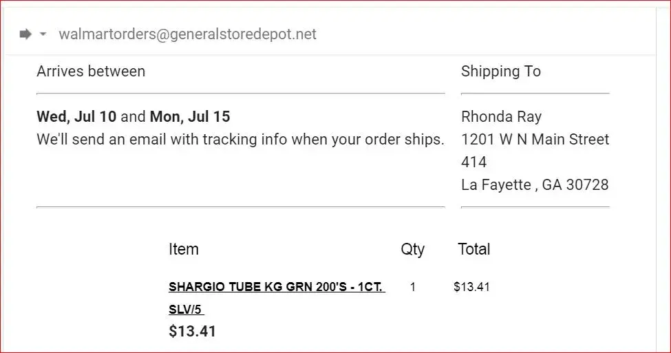Click the forward arrow icon

tap(25, 34)
